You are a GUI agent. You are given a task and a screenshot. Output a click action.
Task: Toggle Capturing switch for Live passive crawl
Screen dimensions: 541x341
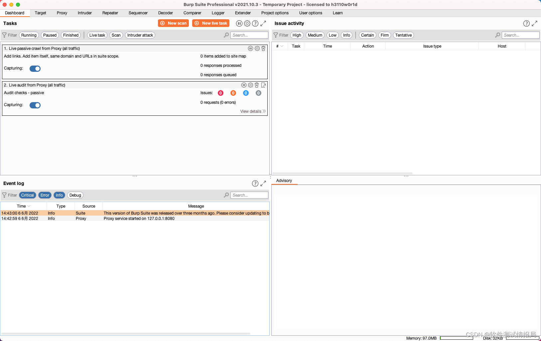tap(35, 69)
